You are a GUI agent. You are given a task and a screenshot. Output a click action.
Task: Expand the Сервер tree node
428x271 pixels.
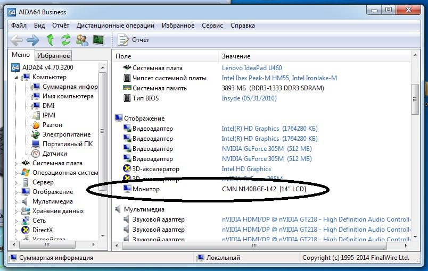pos(16,183)
